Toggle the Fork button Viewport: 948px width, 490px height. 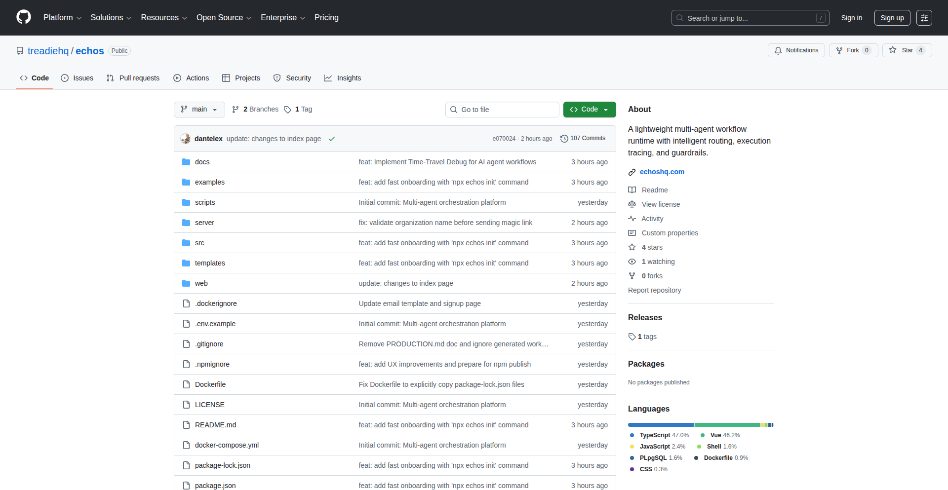pyautogui.click(x=853, y=50)
